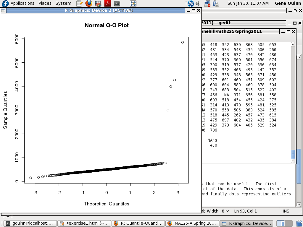Open the spreadsheet launcher icon
303x227 pixels.
[98, 4]
